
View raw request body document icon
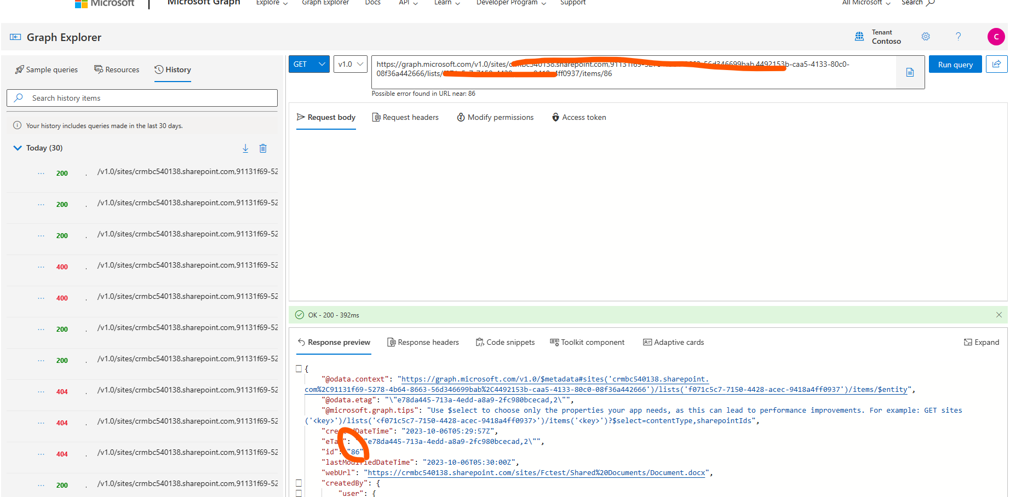[x=909, y=72]
